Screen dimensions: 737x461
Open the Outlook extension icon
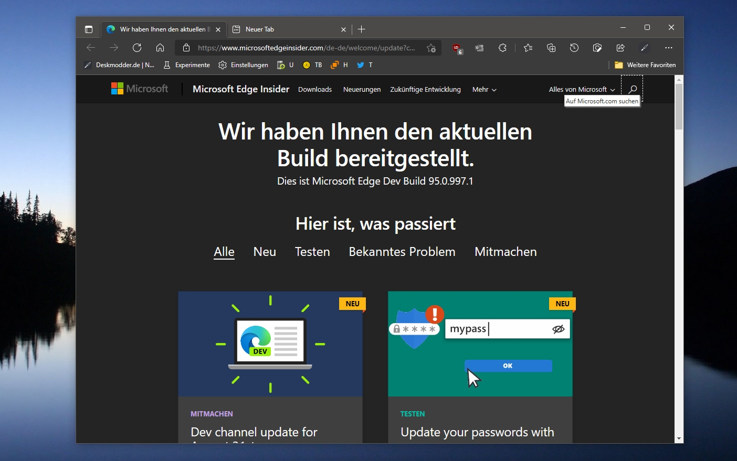pyautogui.click(x=479, y=48)
